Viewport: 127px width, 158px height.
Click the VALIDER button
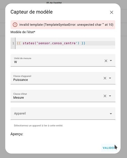click(x=108, y=148)
